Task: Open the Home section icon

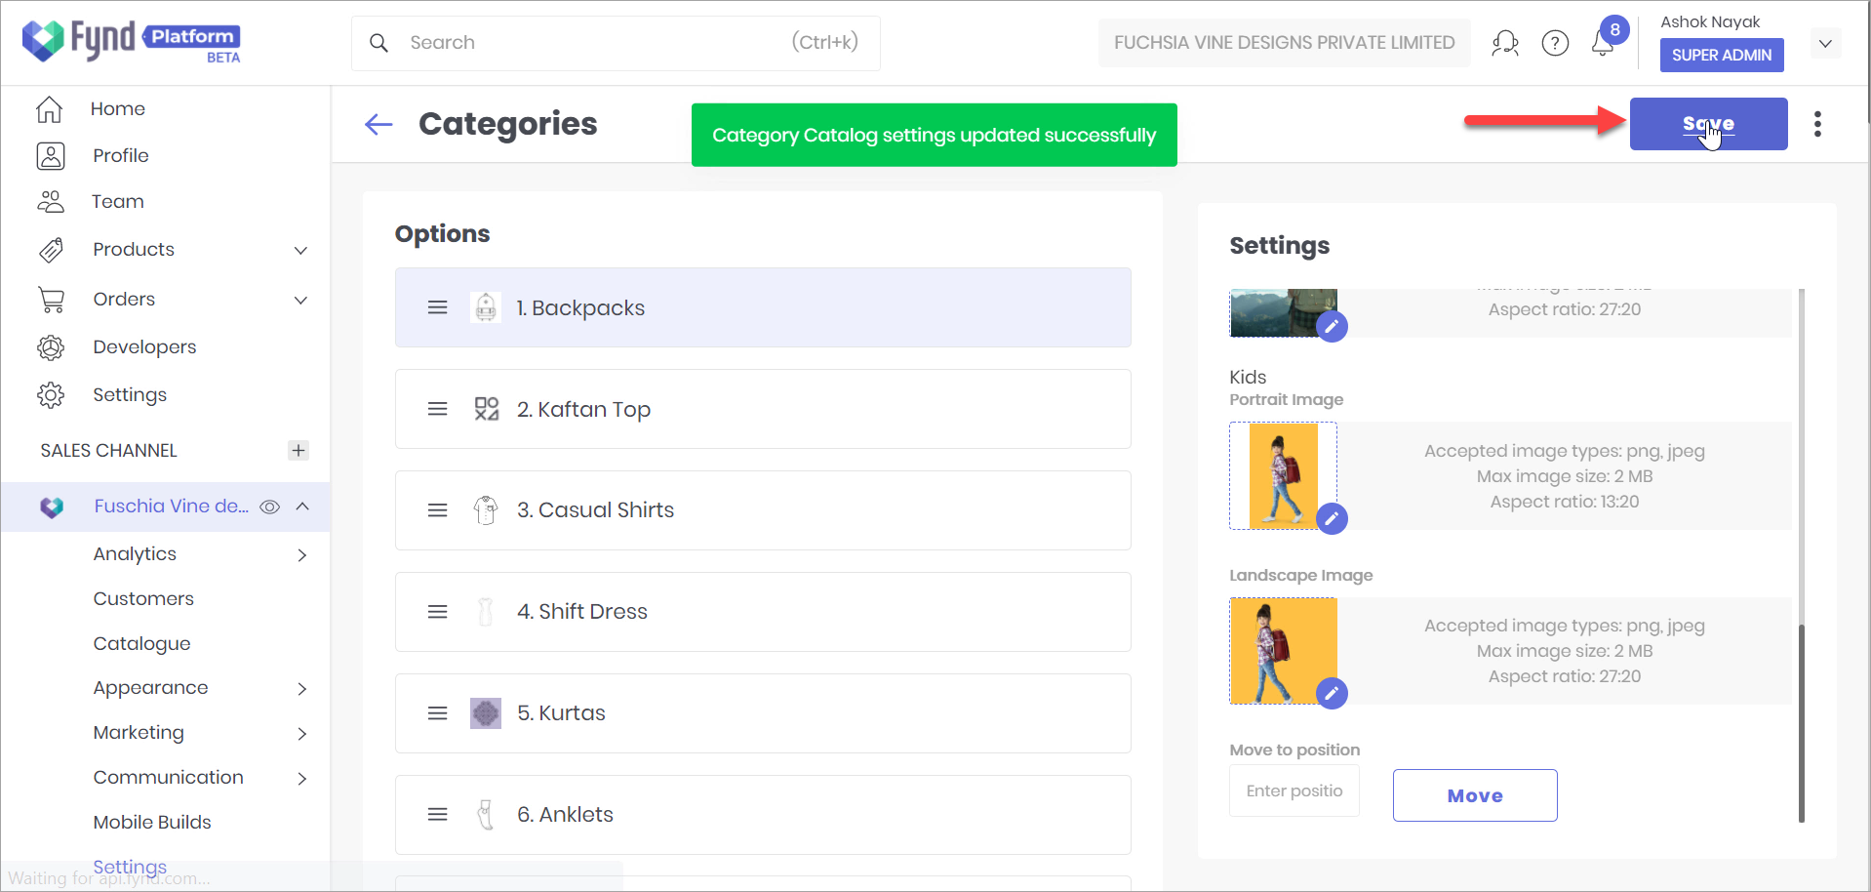Action: [49, 108]
